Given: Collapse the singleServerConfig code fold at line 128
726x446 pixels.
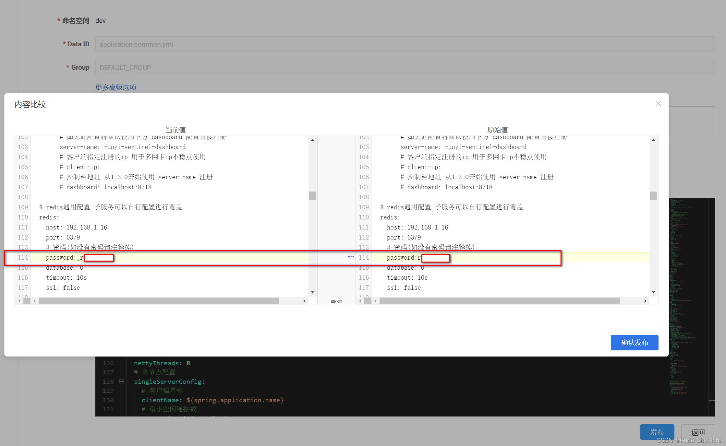Looking at the screenshot, I should tap(121, 381).
